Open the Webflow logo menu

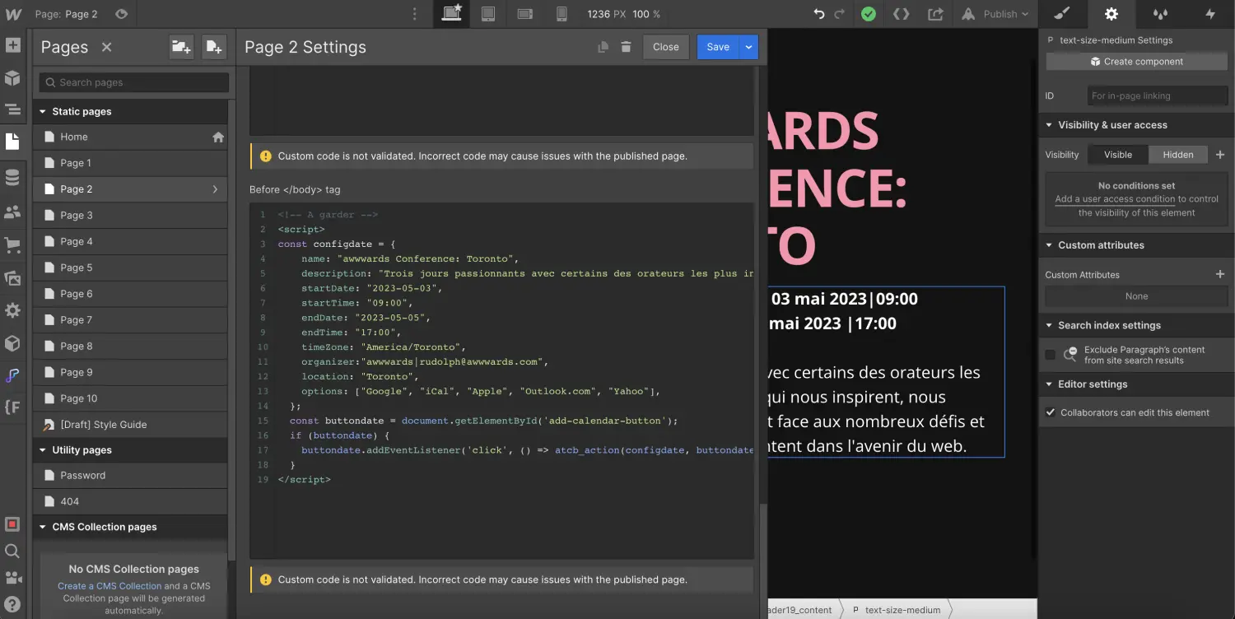tap(13, 14)
